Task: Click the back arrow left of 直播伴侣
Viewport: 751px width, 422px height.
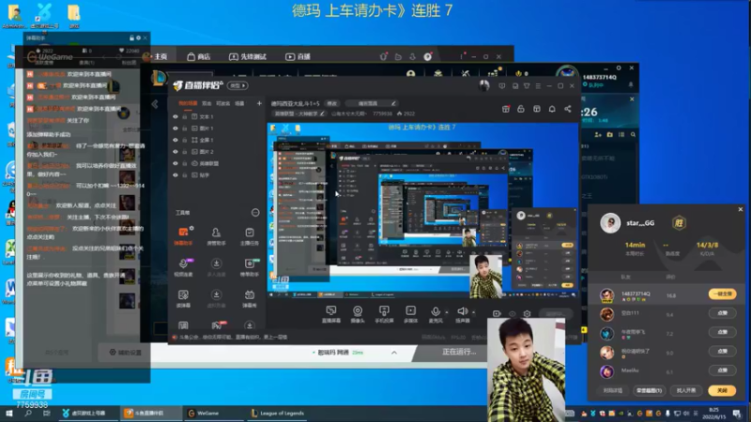Action: click(x=155, y=104)
